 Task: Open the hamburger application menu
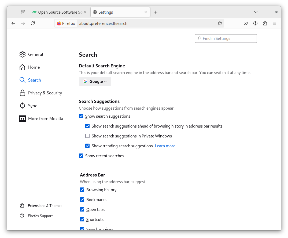point(275,23)
